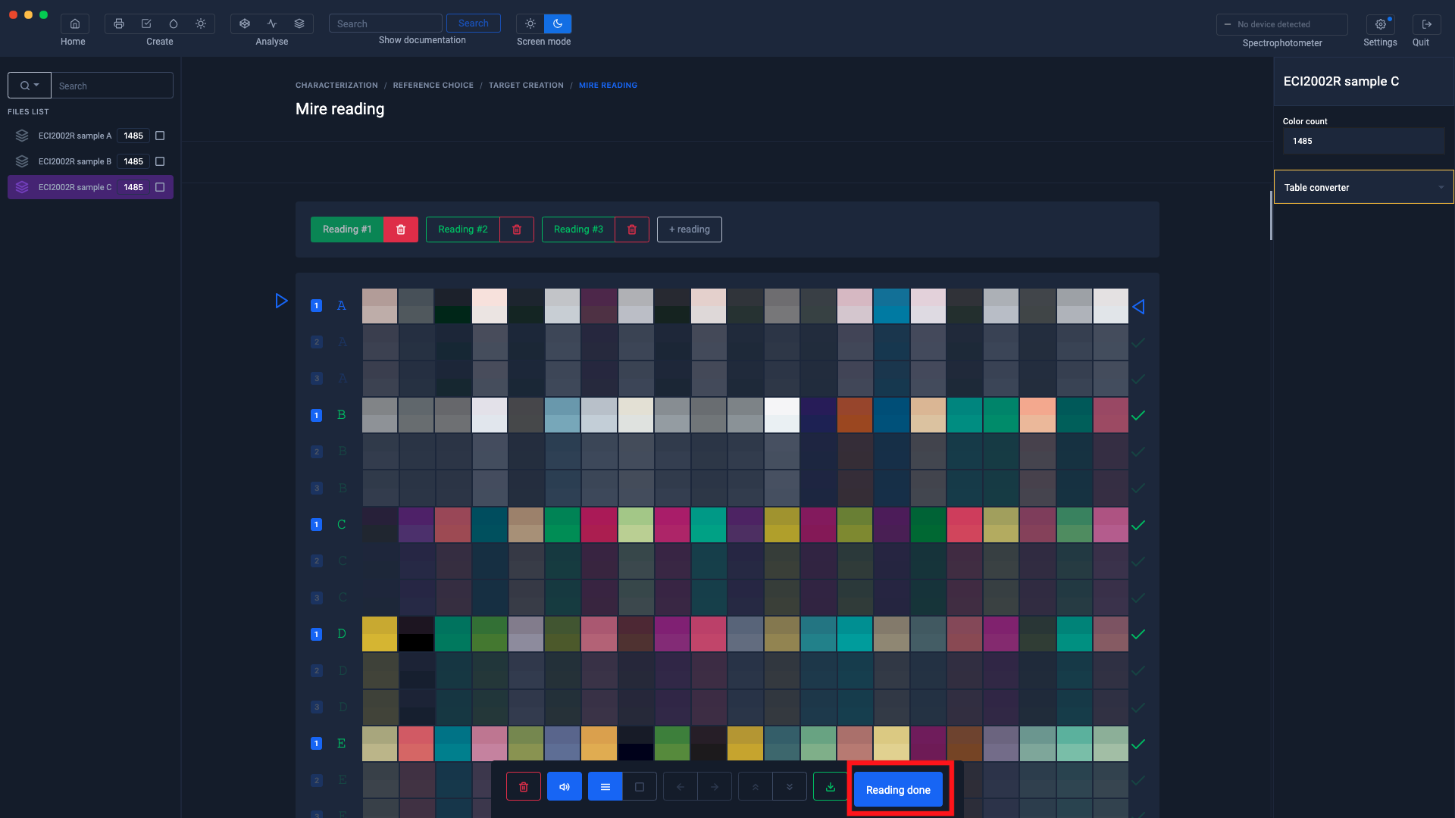Open the pulse graph icon in Analyse
Viewport: 1455px width, 818px height.
coord(272,23)
